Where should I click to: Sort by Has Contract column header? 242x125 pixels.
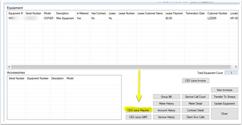pos(99,13)
